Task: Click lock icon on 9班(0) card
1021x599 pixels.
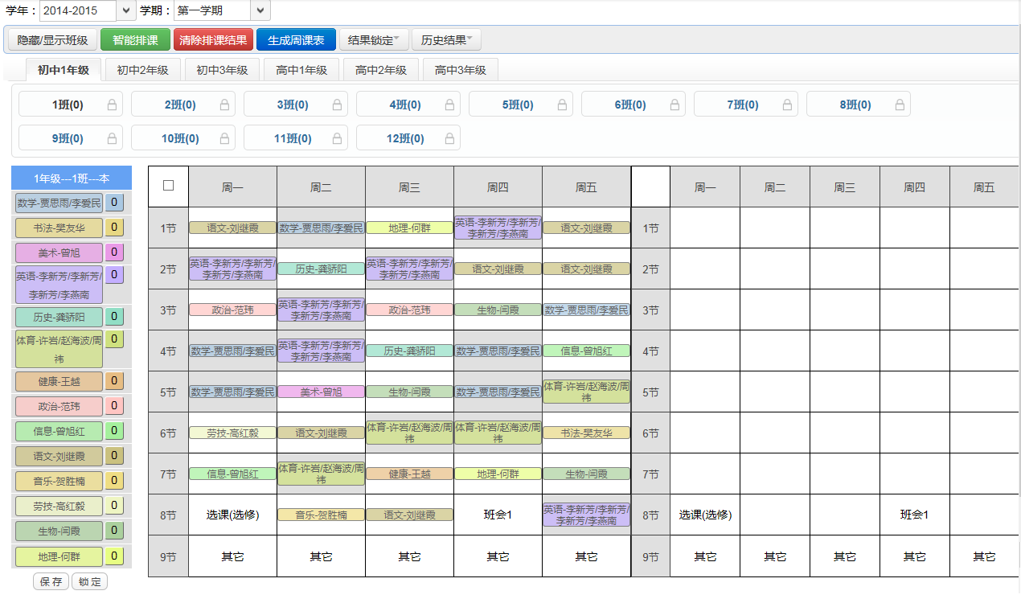Action: [112, 138]
